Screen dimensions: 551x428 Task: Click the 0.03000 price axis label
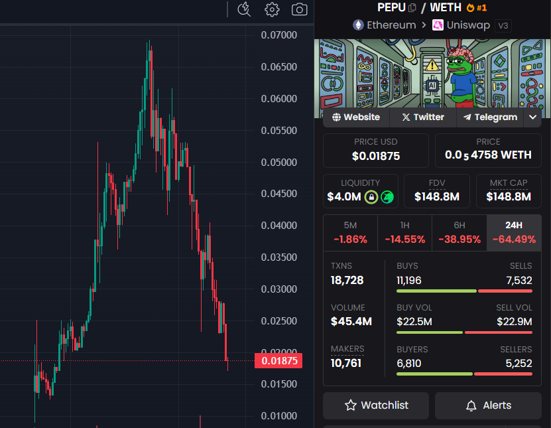click(x=279, y=289)
